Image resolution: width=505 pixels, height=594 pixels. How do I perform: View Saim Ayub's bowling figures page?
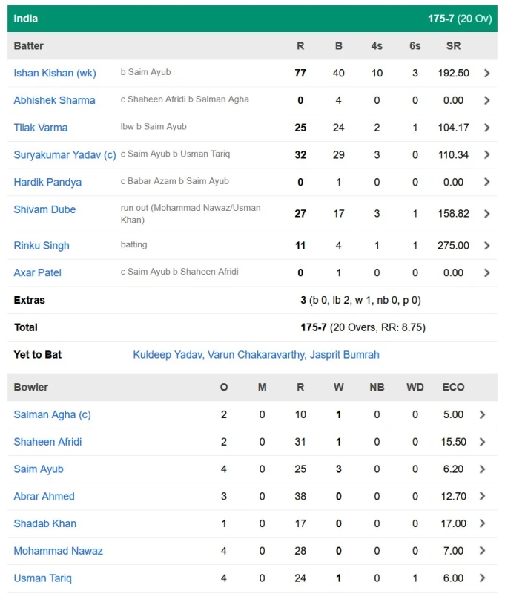click(38, 469)
